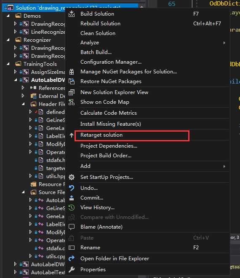Select the Recognizer solution folder
Screen dimensions: 240x278
[37, 40]
